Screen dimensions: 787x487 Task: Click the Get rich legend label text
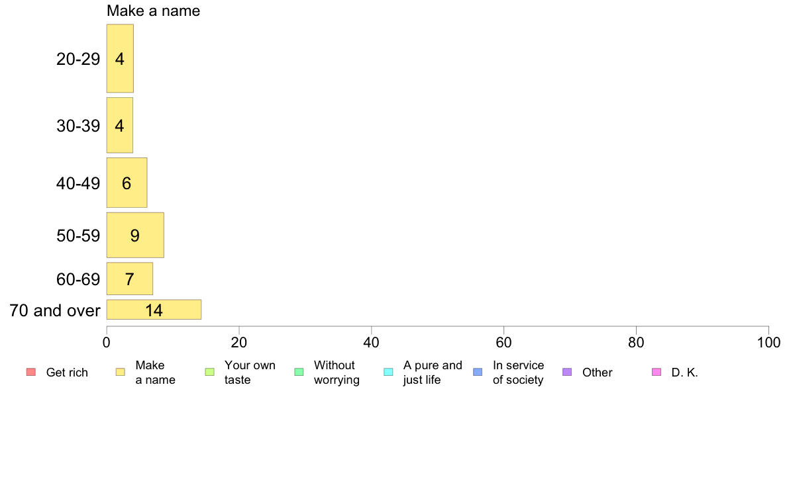67,373
